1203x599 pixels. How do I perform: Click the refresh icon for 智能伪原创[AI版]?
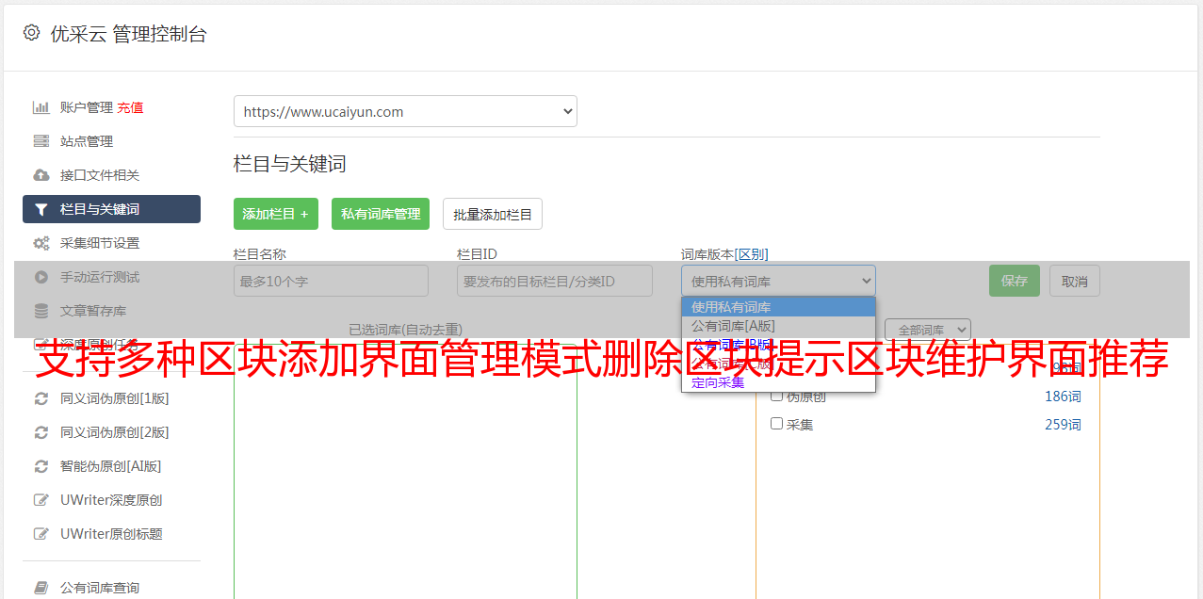click(x=41, y=466)
